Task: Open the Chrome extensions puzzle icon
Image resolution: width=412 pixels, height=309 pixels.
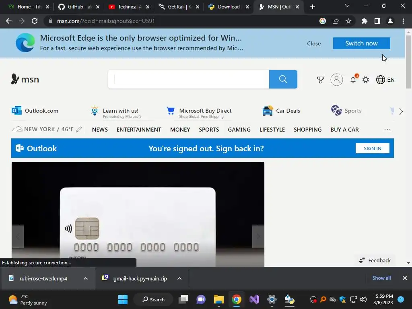Action: (x=364, y=21)
